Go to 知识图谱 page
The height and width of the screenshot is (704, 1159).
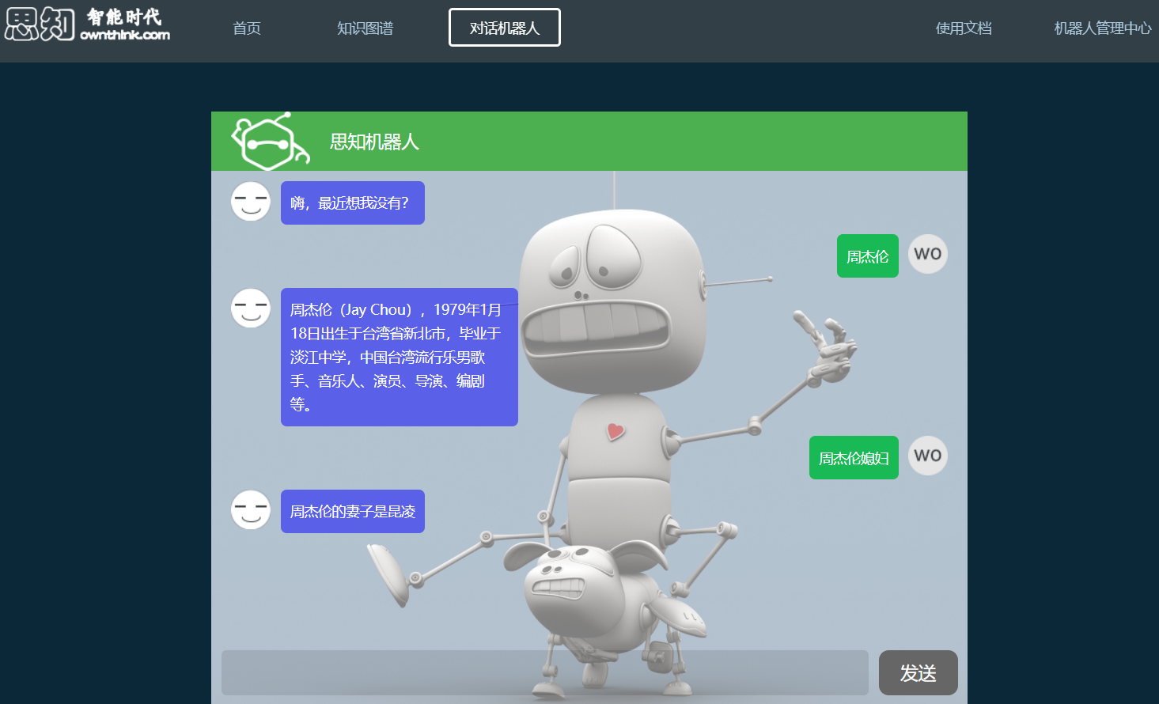365,28
